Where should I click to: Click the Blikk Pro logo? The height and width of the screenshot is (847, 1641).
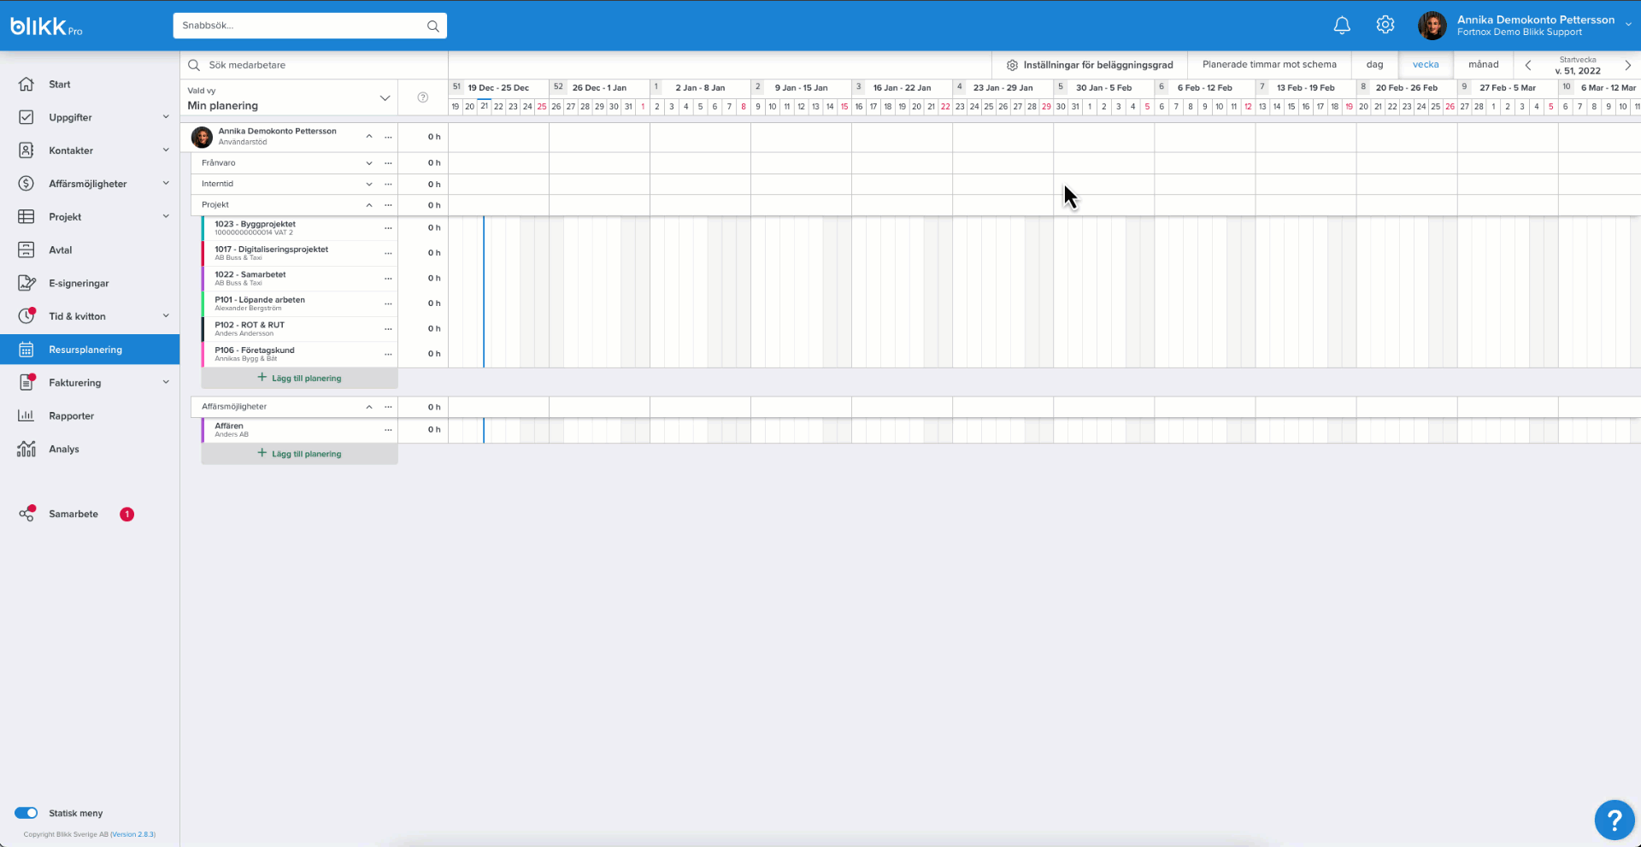pos(46,26)
